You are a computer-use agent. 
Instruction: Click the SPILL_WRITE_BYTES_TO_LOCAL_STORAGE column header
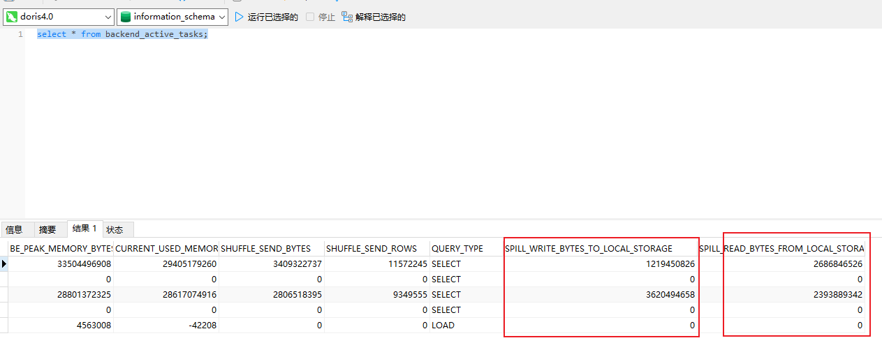click(588, 248)
